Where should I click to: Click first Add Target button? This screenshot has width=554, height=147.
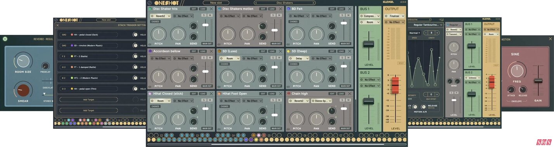click(88, 99)
